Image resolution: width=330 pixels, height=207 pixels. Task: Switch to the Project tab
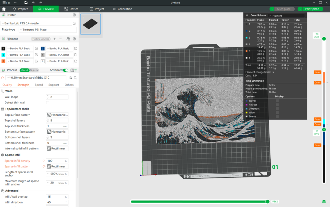pyautogui.click(x=97, y=9)
